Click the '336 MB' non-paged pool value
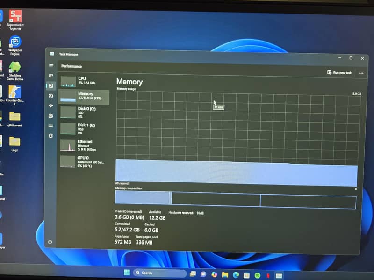 144,242
